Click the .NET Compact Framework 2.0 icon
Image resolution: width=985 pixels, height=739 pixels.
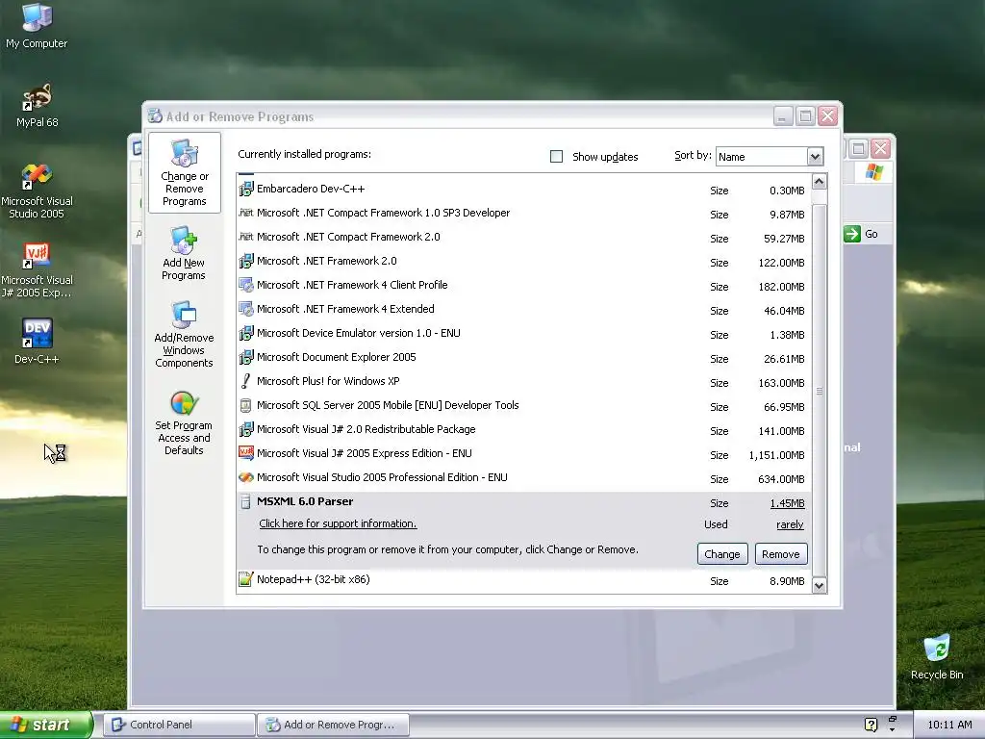point(245,237)
